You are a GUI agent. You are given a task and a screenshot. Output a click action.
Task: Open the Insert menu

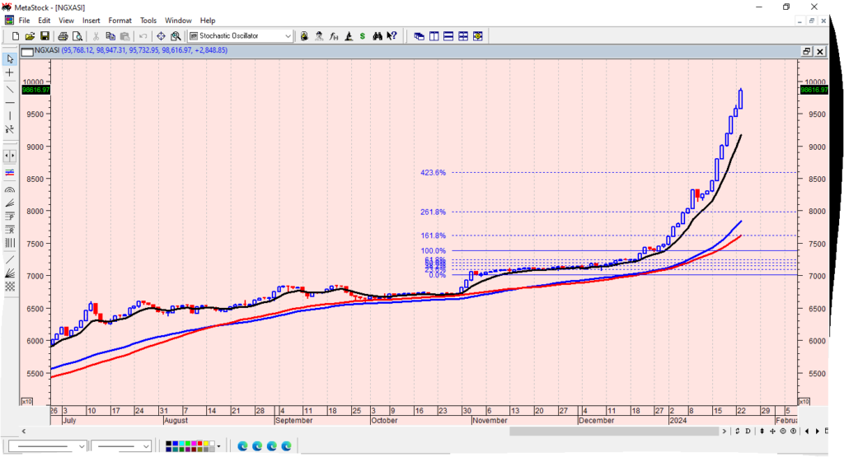coord(91,20)
